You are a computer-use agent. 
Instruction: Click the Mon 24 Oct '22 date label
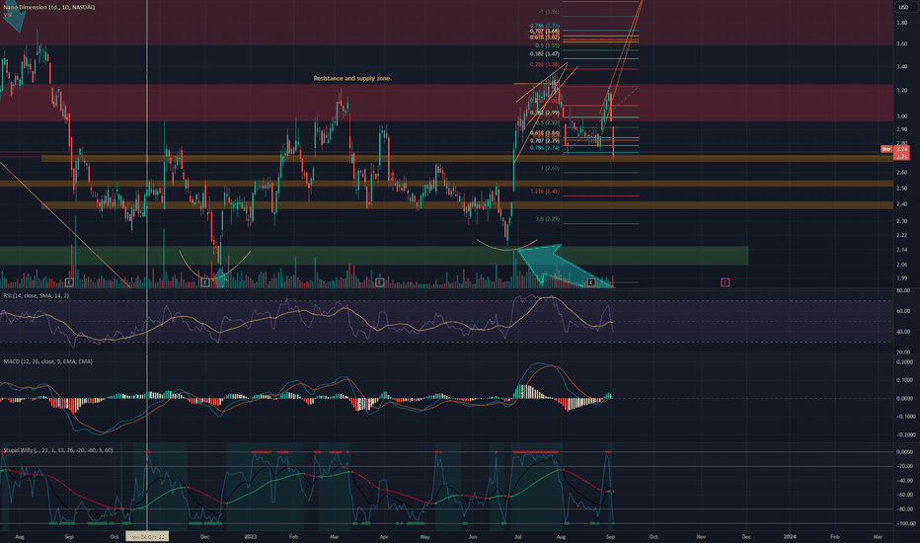(x=147, y=536)
